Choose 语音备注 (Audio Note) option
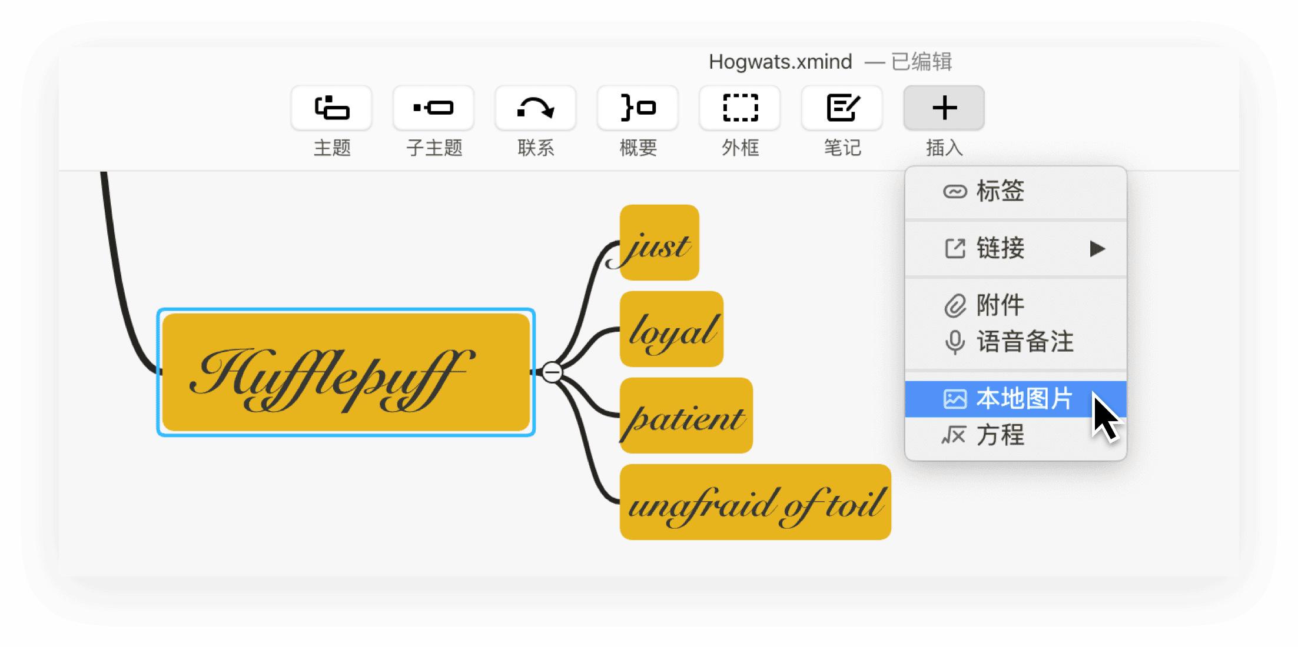Screen dimensions: 1298x647 click(x=1024, y=342)
